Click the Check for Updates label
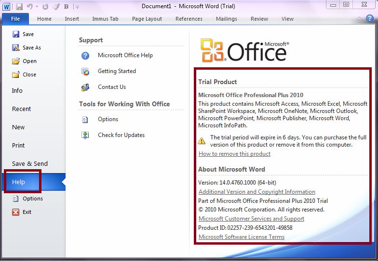 point(121,135)
